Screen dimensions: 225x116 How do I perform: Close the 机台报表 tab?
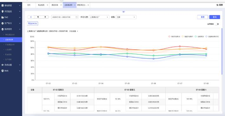47,5
